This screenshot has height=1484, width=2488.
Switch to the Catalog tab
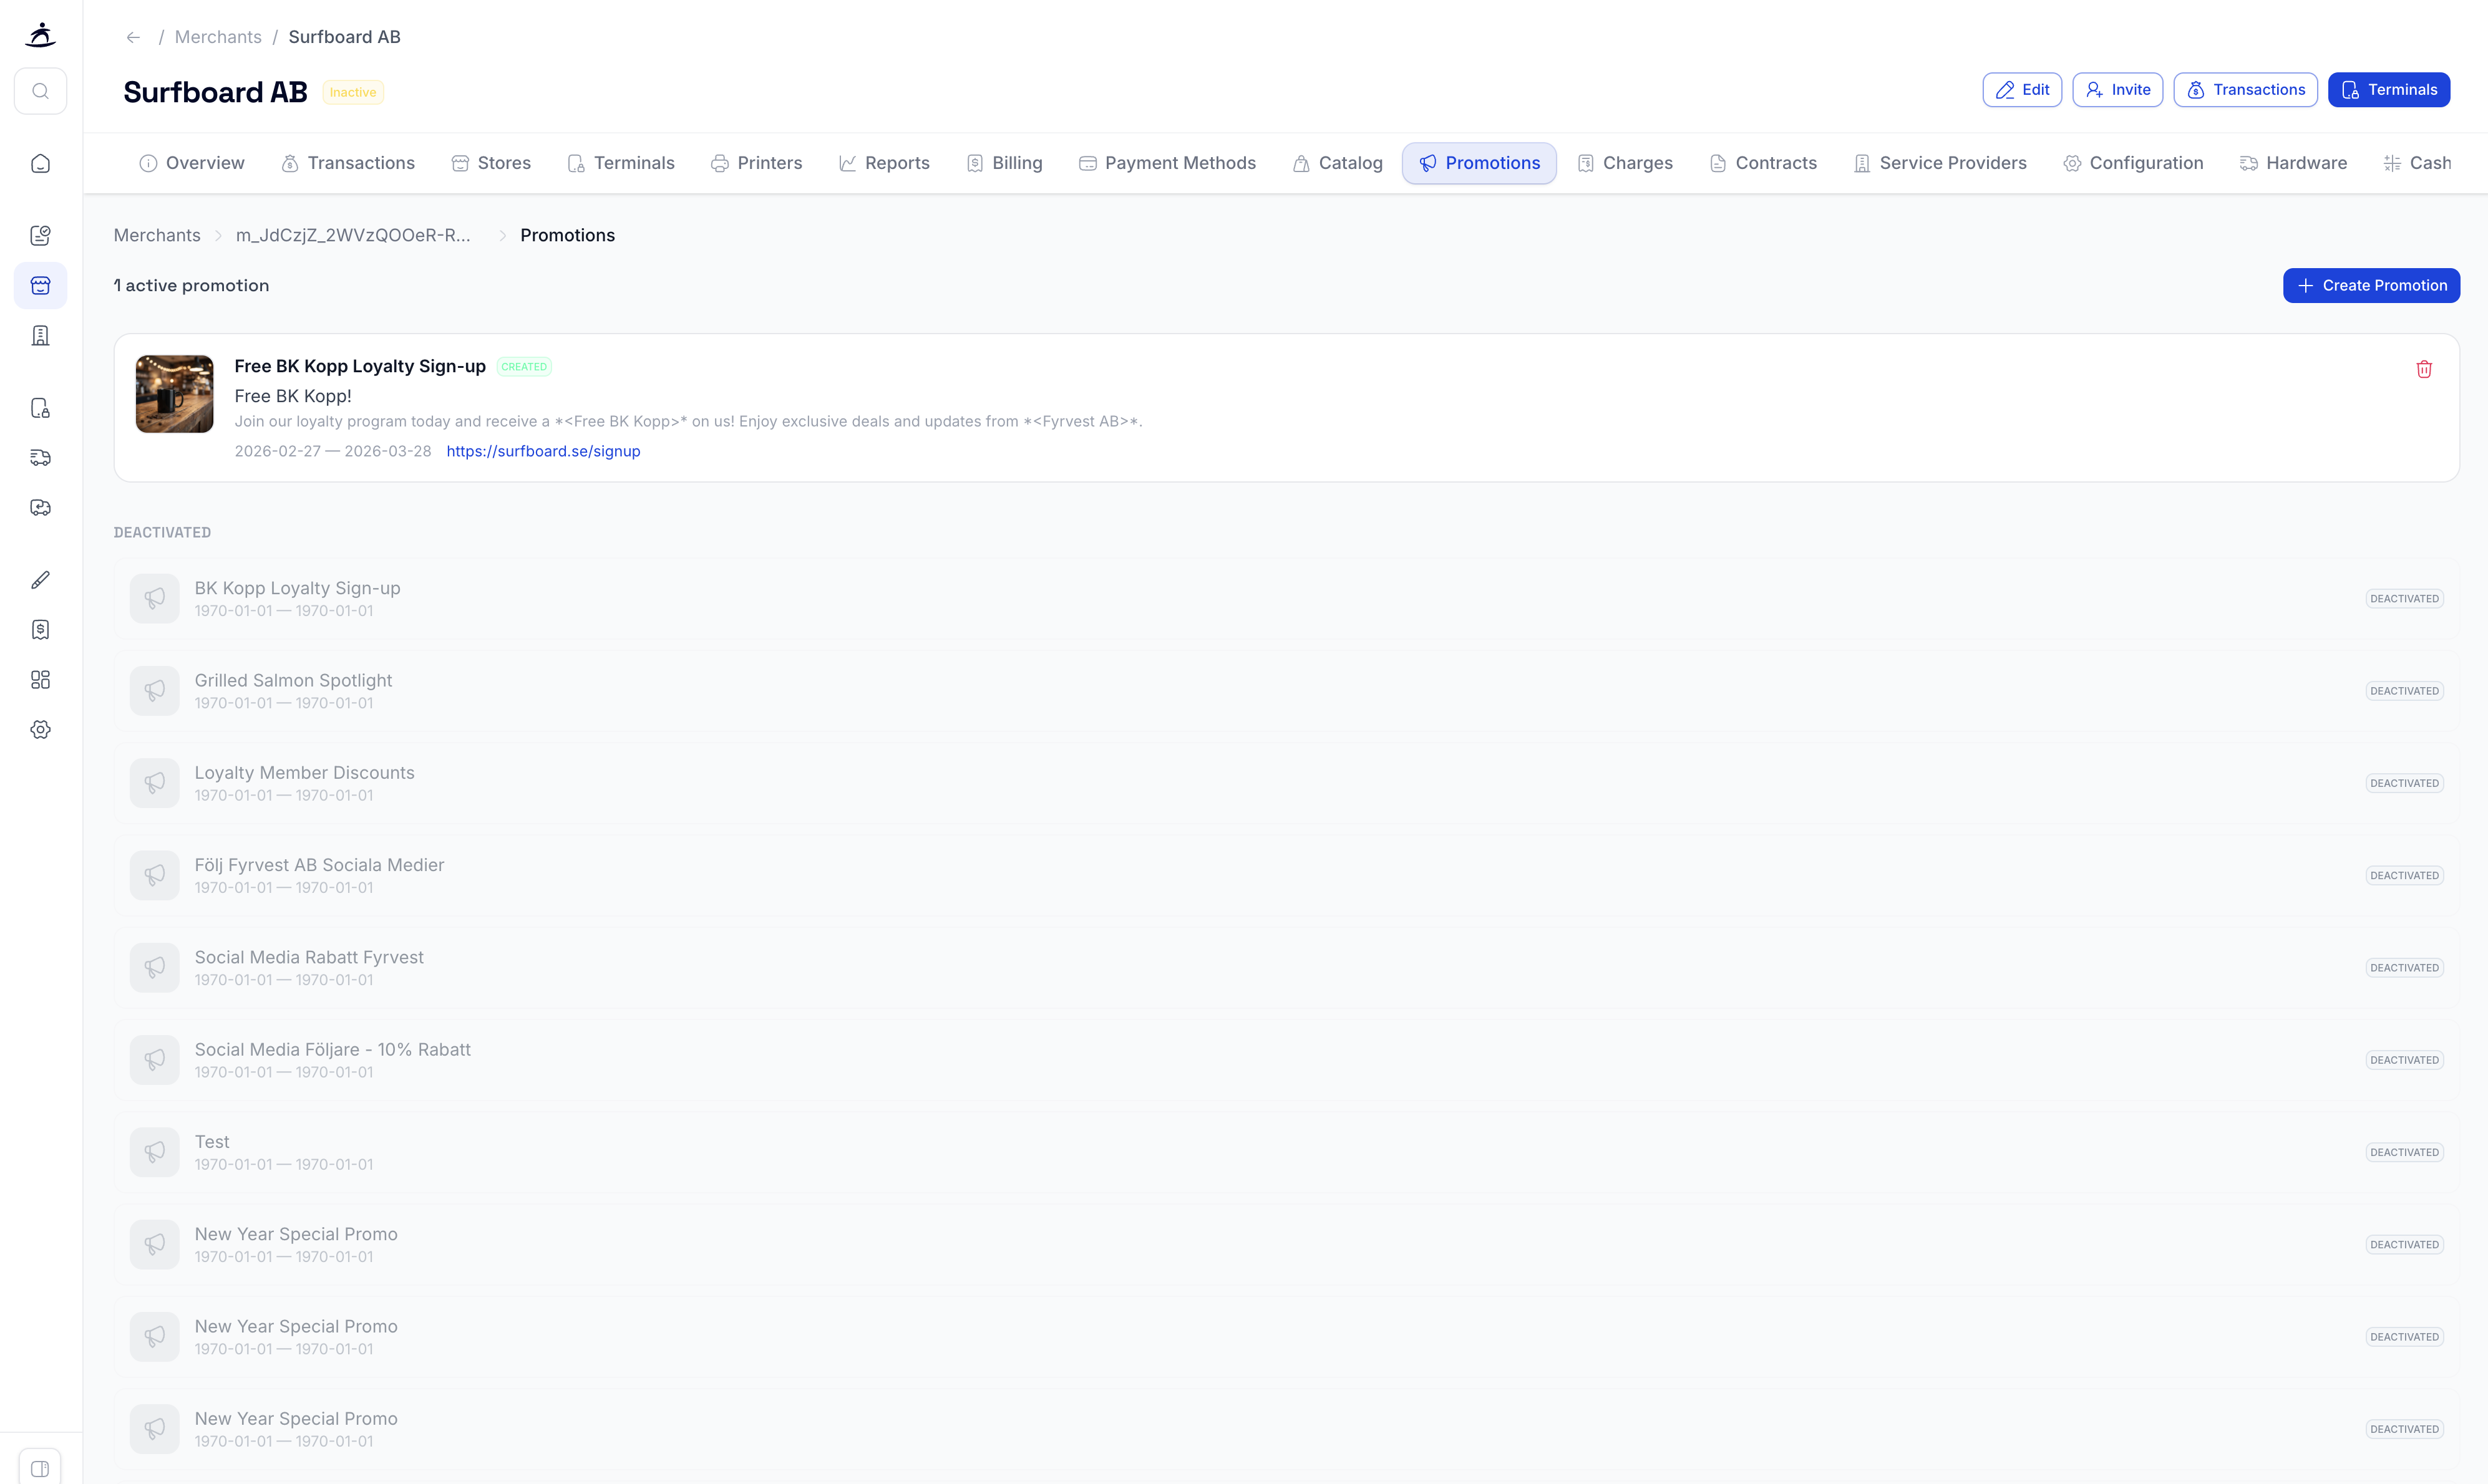[1336, 163]
